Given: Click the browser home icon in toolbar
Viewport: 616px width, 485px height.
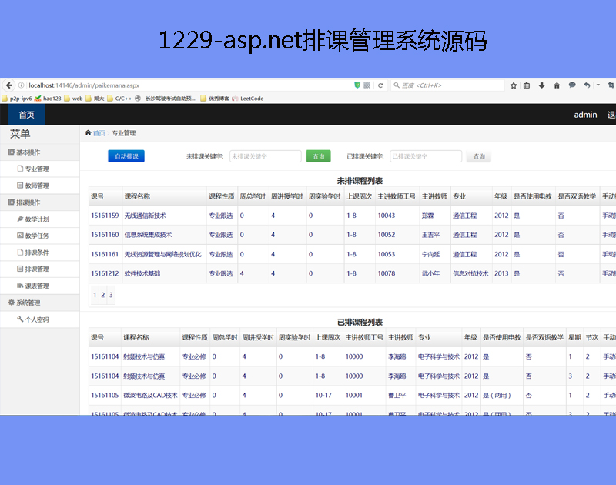Looking at the screenshot, I should click(x=557, y=85).
